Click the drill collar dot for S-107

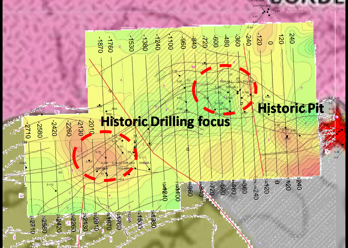point(89,161)
